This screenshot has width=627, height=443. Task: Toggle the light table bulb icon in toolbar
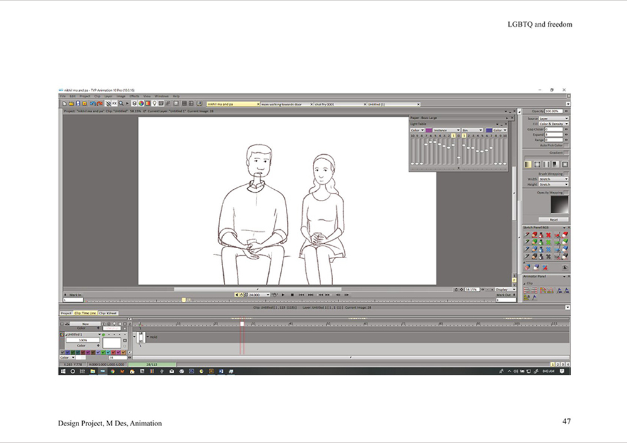pos(154,103)
